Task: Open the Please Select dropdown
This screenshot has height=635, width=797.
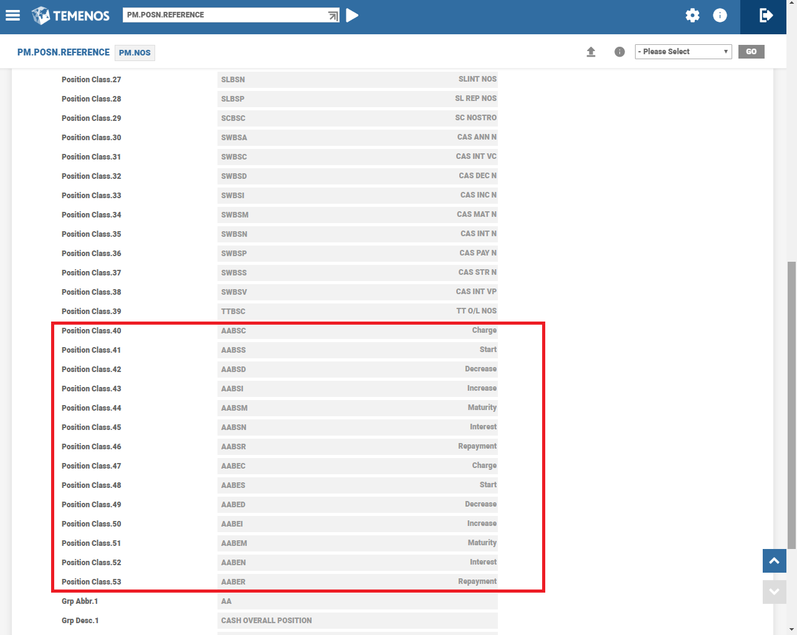Action: 683,52
